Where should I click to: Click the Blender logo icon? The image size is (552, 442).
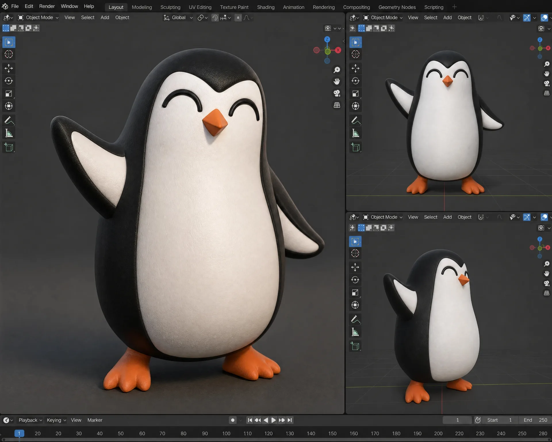point(5,6)
